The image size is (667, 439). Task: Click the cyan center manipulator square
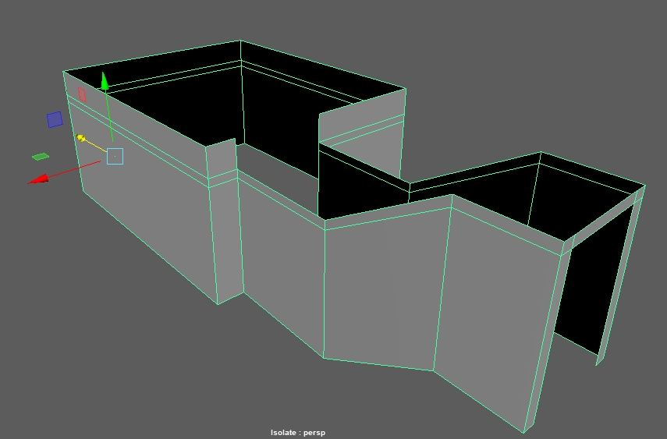pyautogui.click(x=115, y=157)
